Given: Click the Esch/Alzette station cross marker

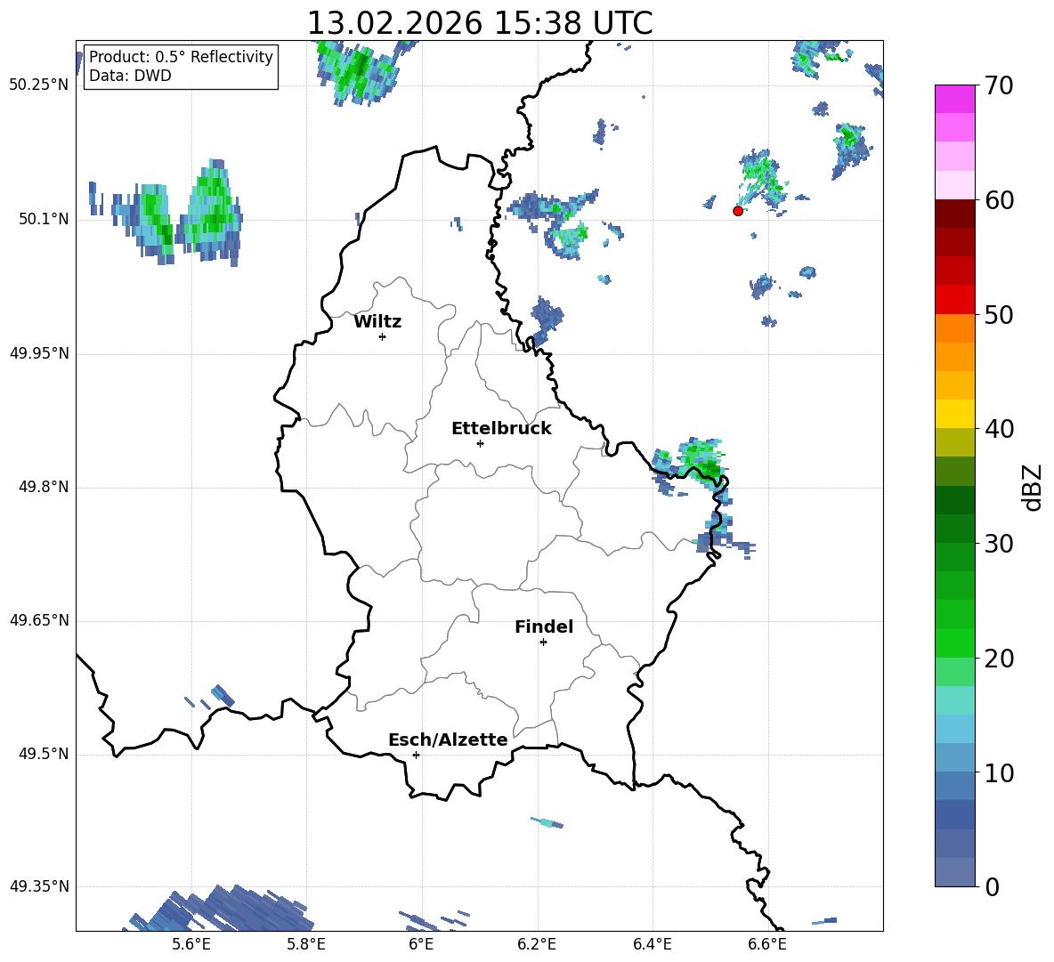Looking at the screenshot, I should (x=416, y=755).
